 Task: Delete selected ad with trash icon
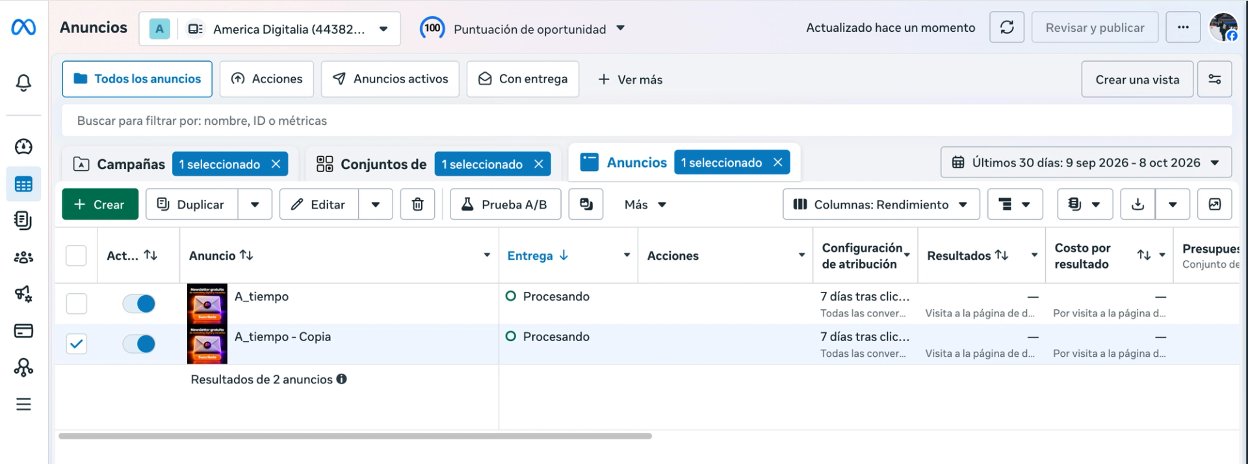coord(417,205)
